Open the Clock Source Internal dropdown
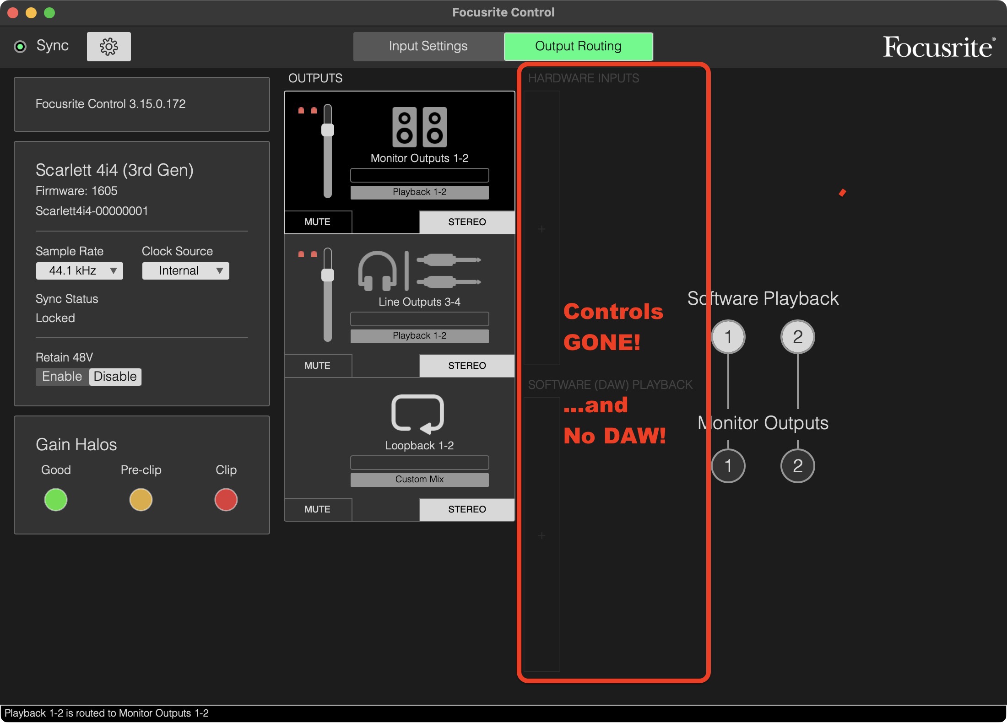Viewport: 1007px width, 723px height. (185, 270)
